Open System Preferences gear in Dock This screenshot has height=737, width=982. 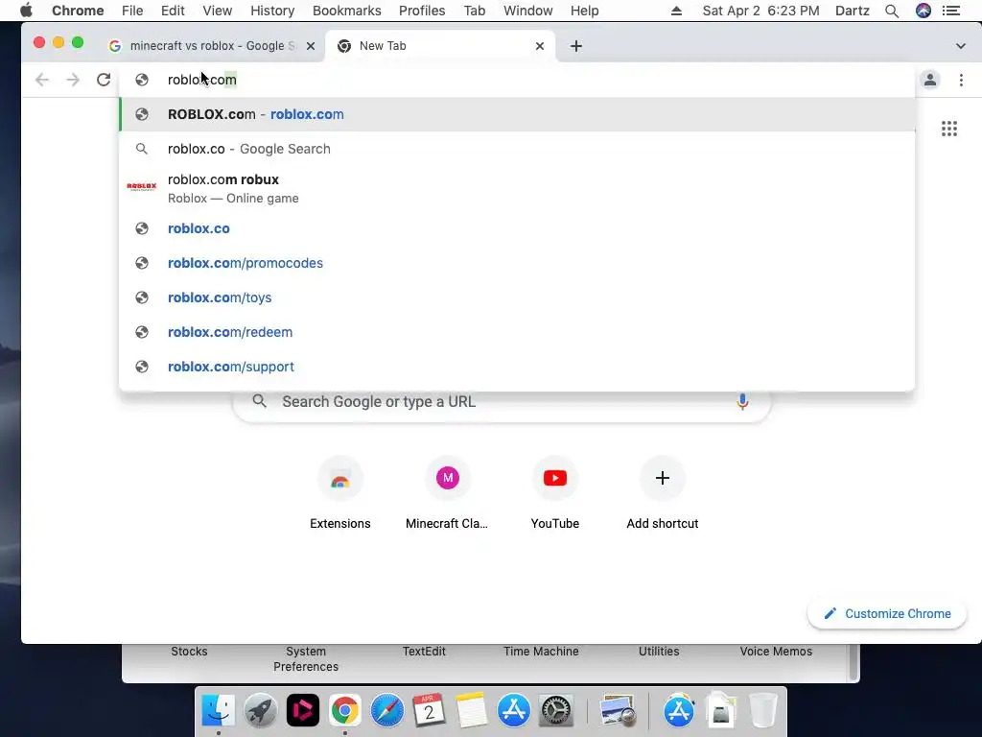pos(555,710)
